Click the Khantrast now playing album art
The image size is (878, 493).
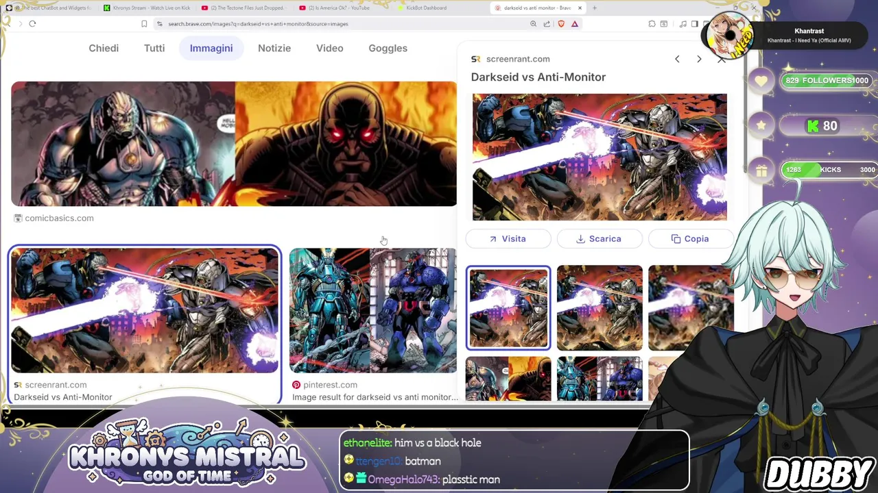point(728,34)
